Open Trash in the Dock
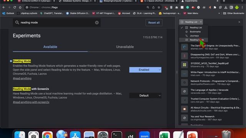The image size is (246, 138). click(x=226, y=135)
